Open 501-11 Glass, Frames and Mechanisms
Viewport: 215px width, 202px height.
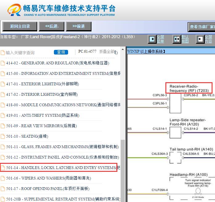[x=63, y=147]
